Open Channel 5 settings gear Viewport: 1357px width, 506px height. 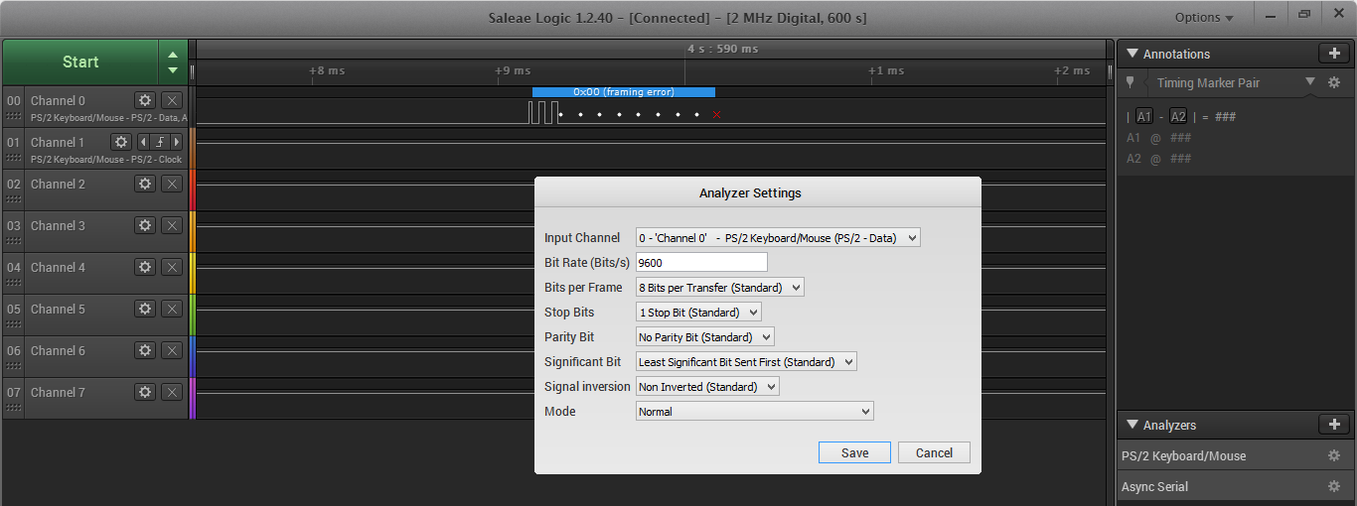(145, 309)
